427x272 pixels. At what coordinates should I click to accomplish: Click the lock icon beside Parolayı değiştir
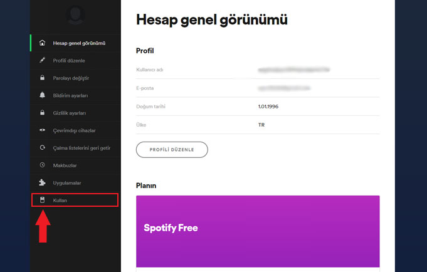coord(42,78)
